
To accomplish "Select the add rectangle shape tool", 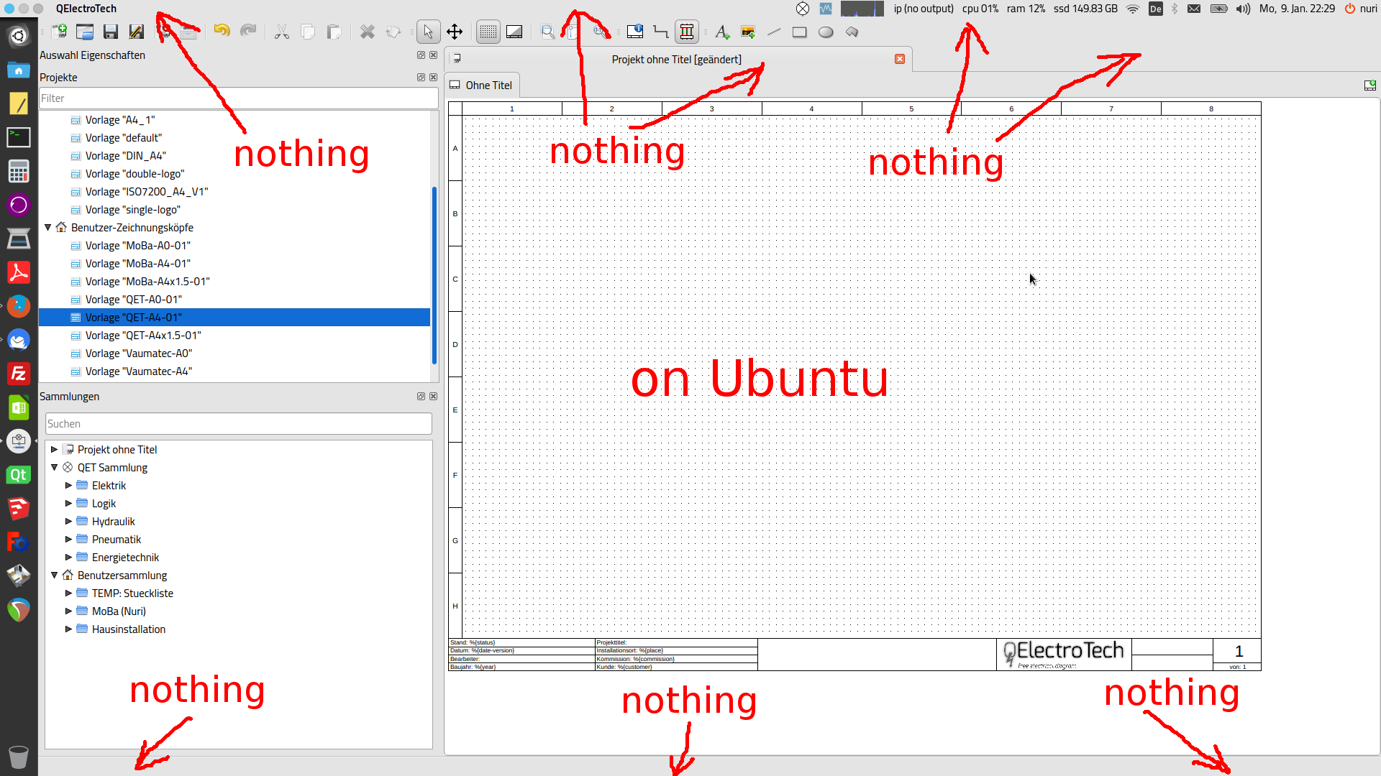I will pyautogui.click(x=799, y=32).
